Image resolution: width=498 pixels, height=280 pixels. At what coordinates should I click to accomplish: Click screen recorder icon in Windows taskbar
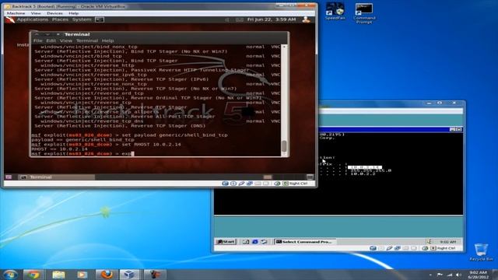pos(154,275)
